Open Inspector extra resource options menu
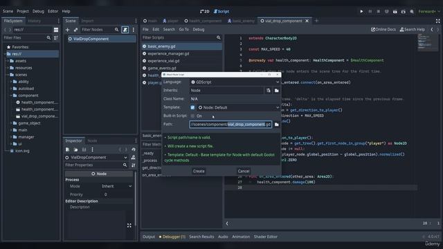 (92, 149)
